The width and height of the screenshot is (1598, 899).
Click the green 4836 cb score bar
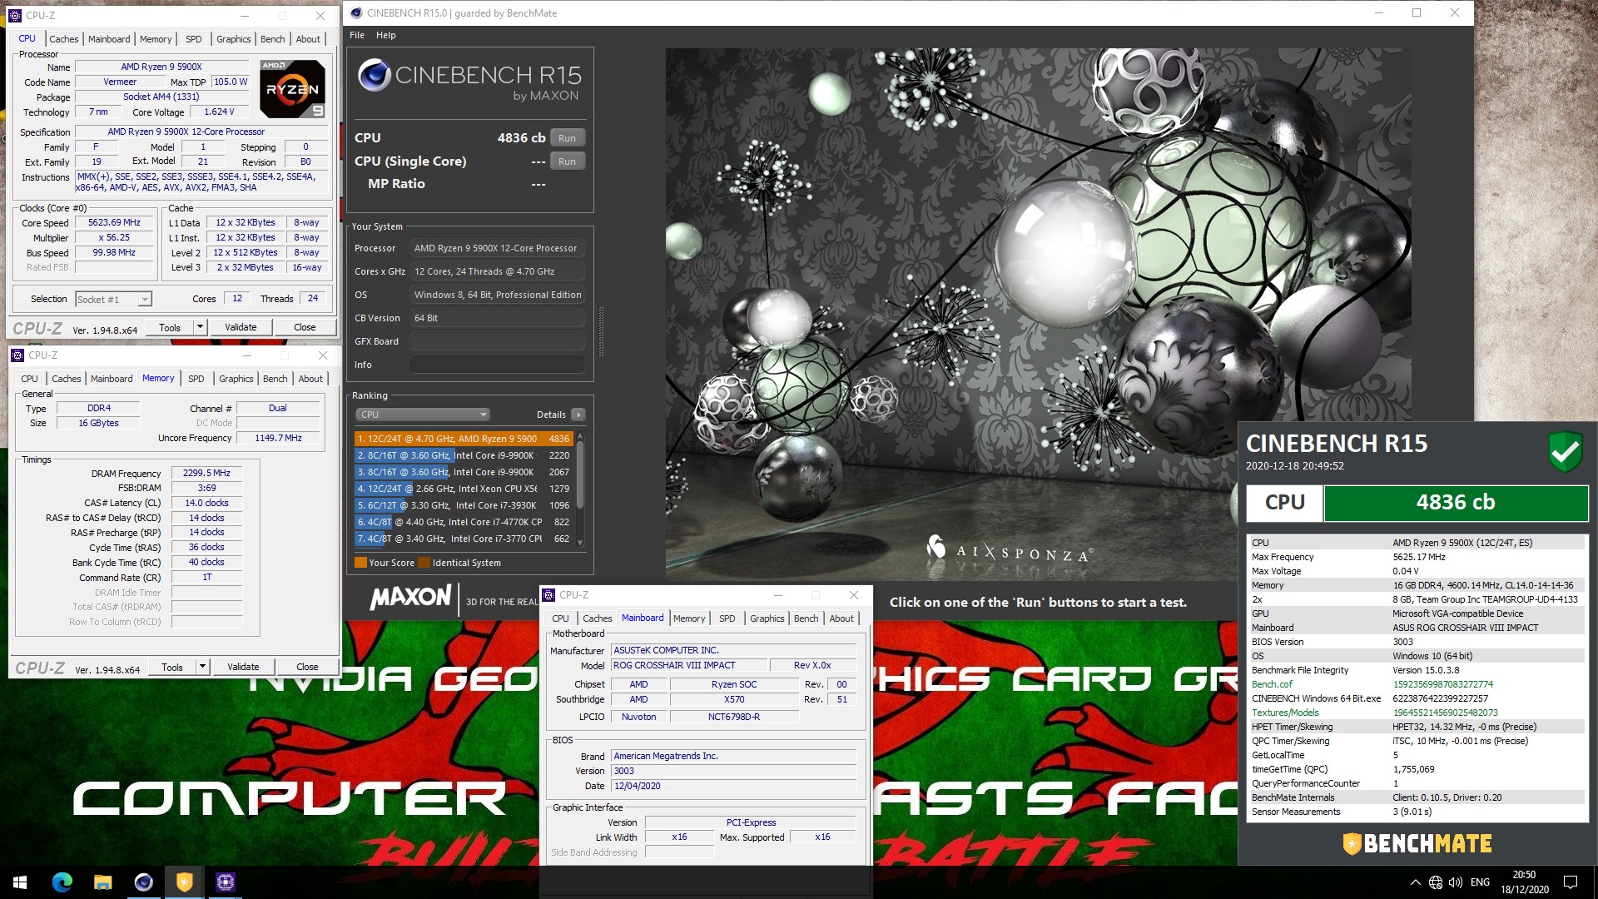(1456, 503)
